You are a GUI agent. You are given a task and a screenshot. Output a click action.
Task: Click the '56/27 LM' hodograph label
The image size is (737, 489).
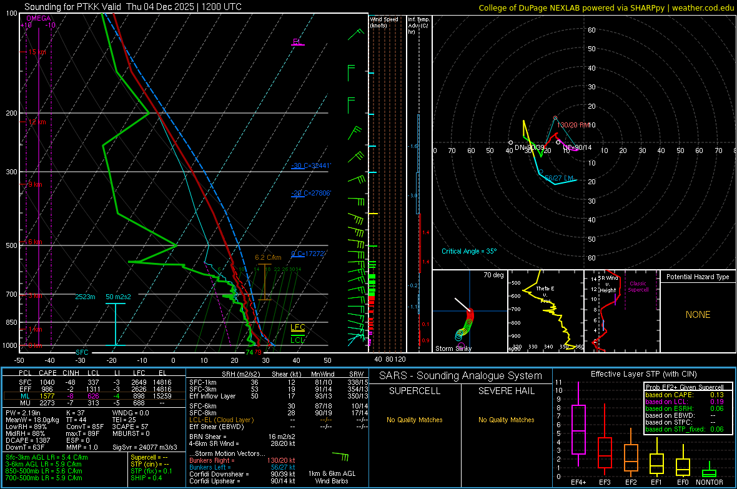click(x=559, y=178)
